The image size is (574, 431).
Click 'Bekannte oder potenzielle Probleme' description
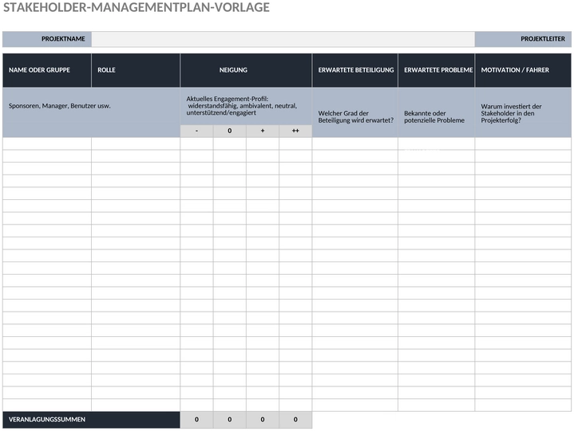point(434,117)
